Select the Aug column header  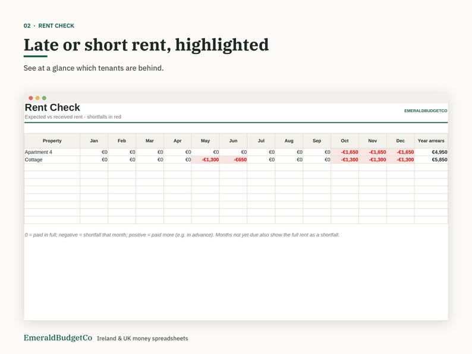point(289,141)
